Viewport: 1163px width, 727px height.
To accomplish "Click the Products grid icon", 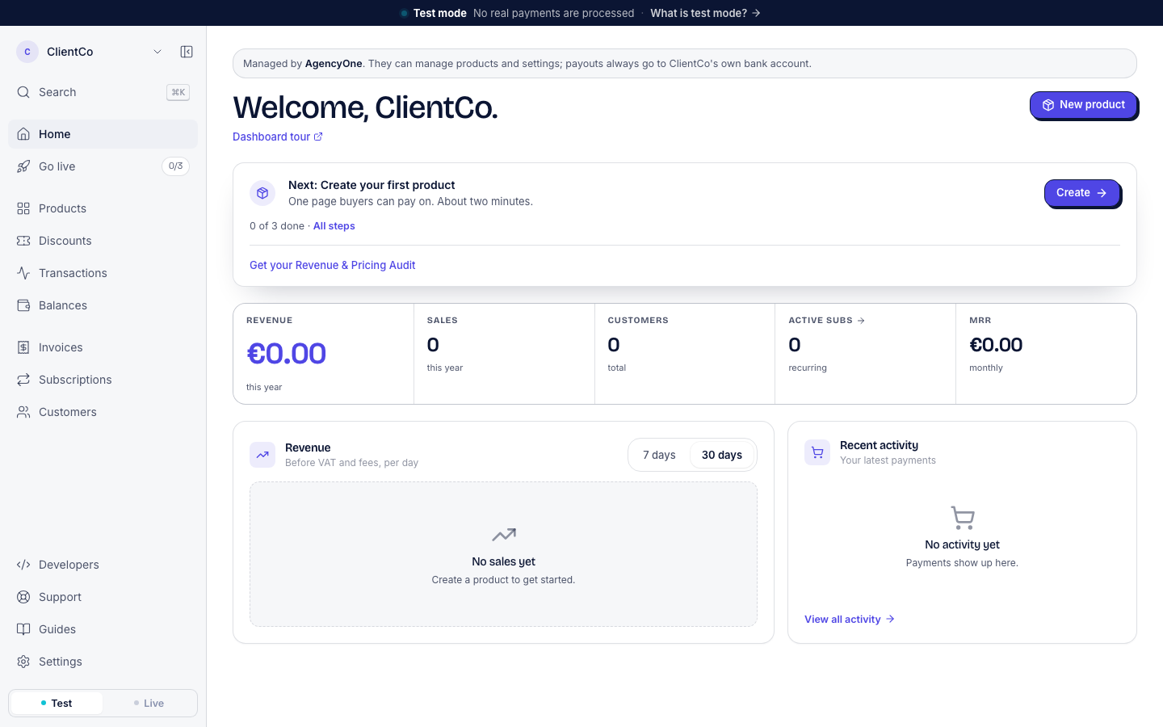I will [23, 208].
